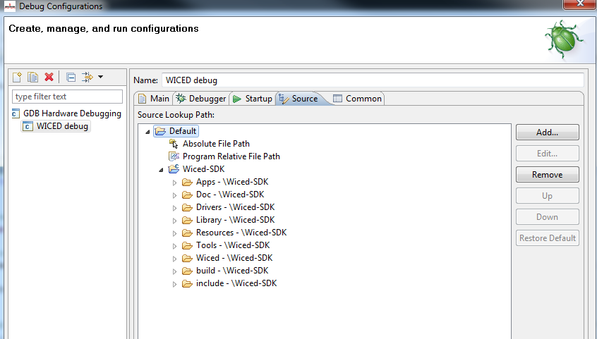Click the Remove button

click(547, 175)
